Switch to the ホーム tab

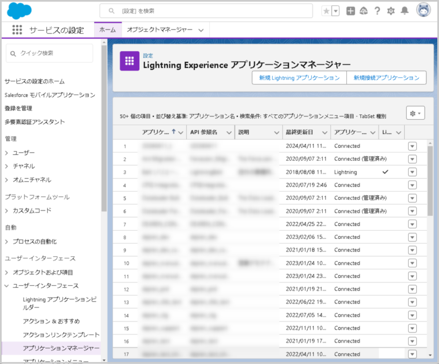tap(108, 30)
